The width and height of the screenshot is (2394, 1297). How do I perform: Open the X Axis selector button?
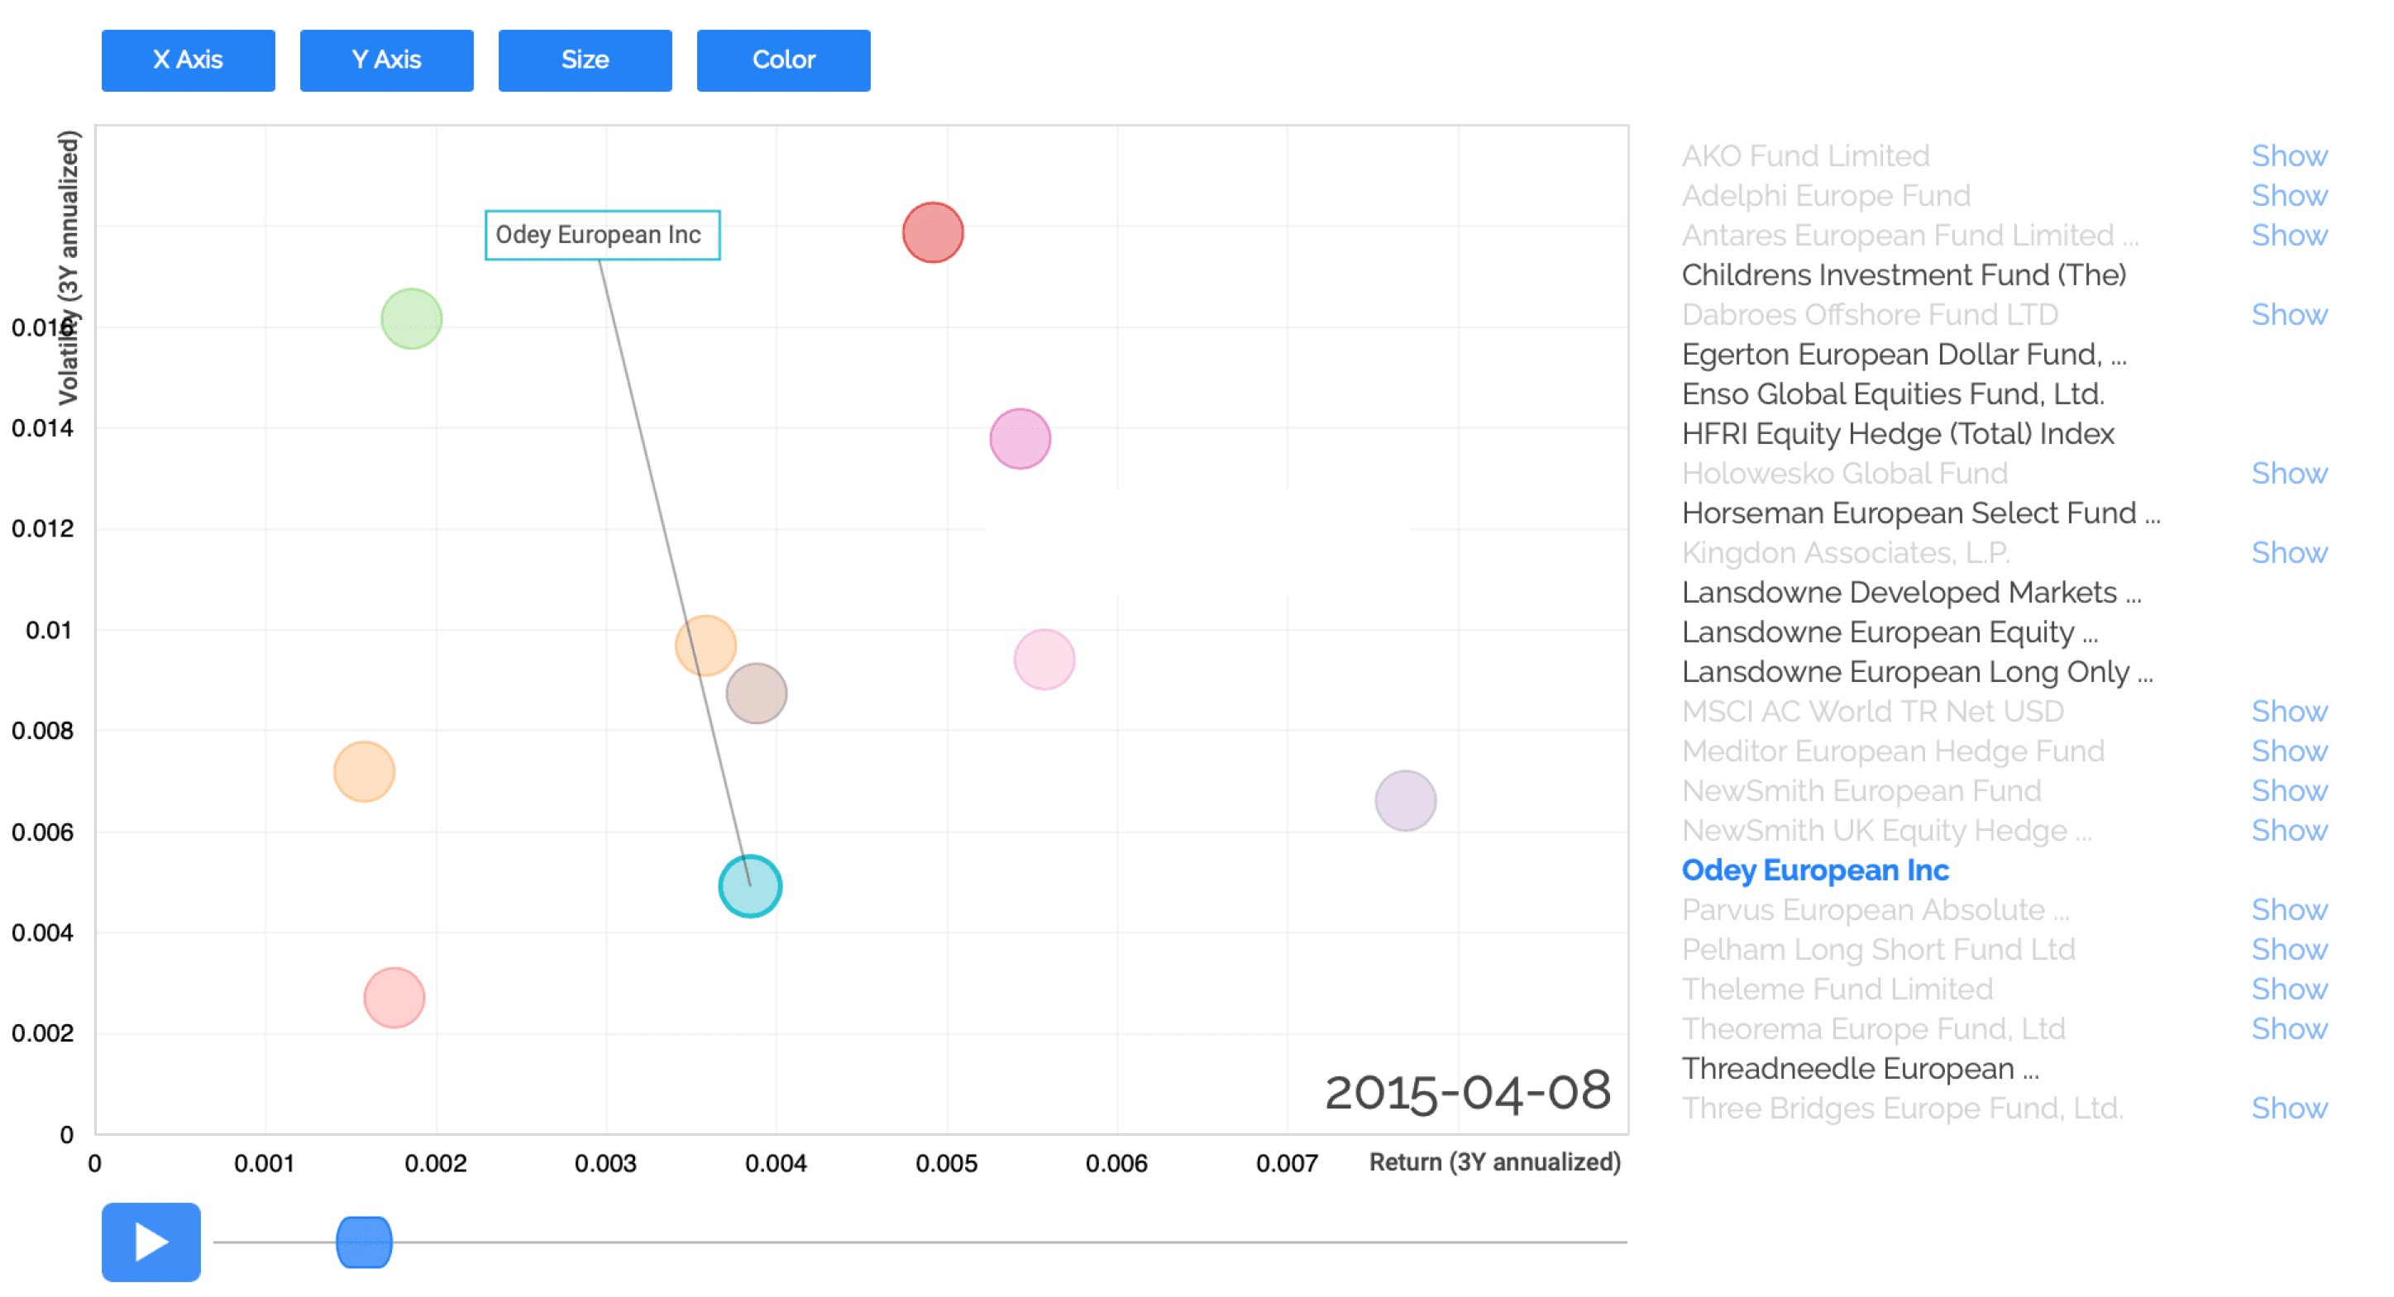click(188, 60)
